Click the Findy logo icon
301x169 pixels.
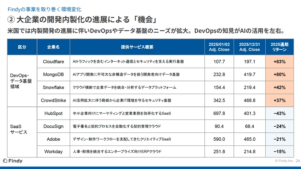click(x=5, y=161)
